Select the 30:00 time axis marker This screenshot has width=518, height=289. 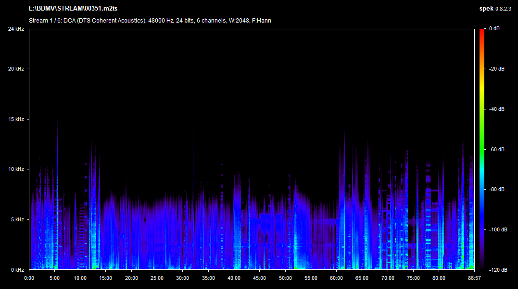point(183,278)
